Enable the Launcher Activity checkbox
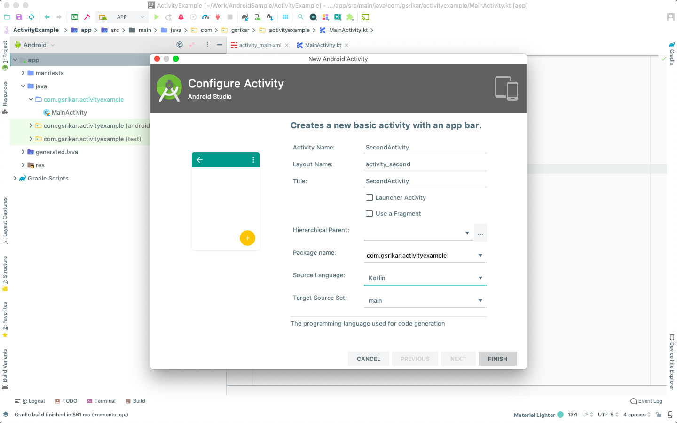Image resolution: width=677 pixels, height=423 pixels. tap(369, 197)
